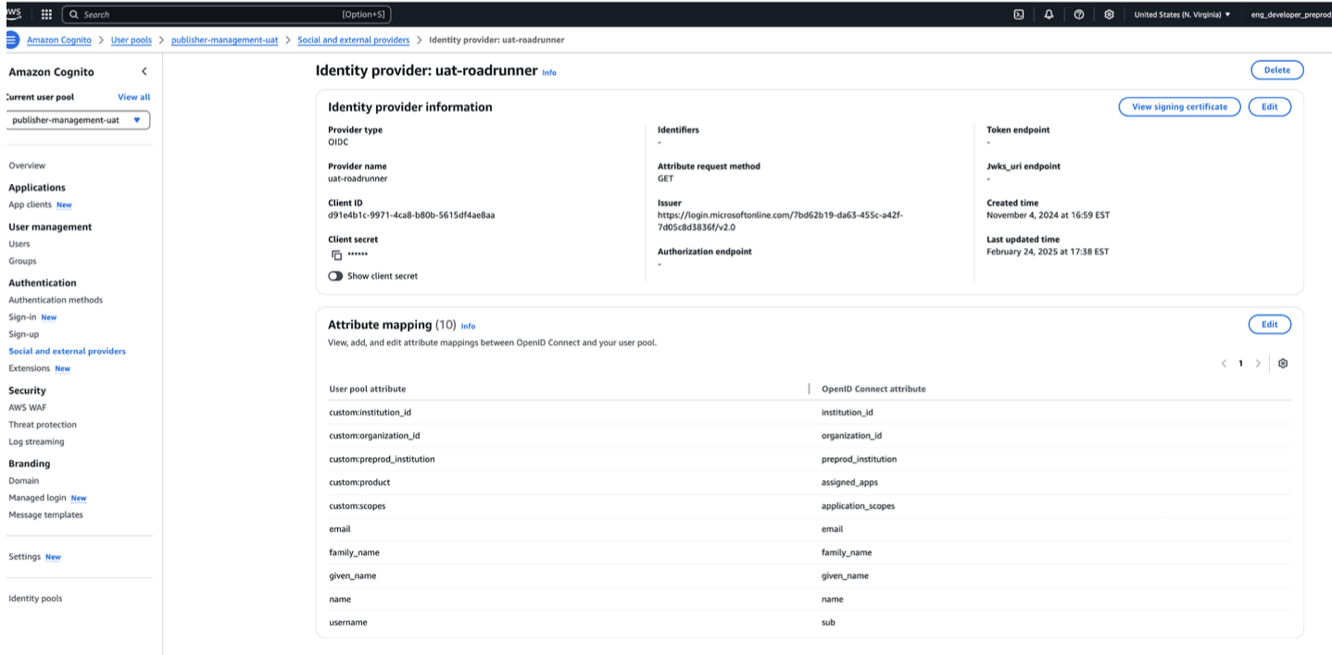
Task: Open Info link beside Attribute mapping
Action: click(468, 326)
